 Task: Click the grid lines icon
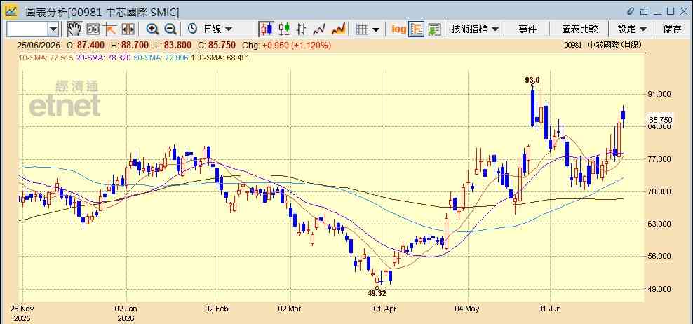click(x=362, y=29)
